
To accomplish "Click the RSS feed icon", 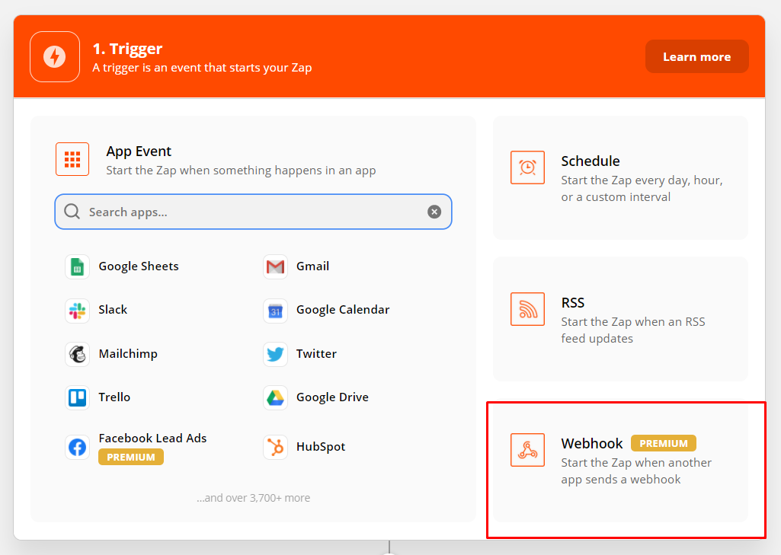I will (527, 308).
